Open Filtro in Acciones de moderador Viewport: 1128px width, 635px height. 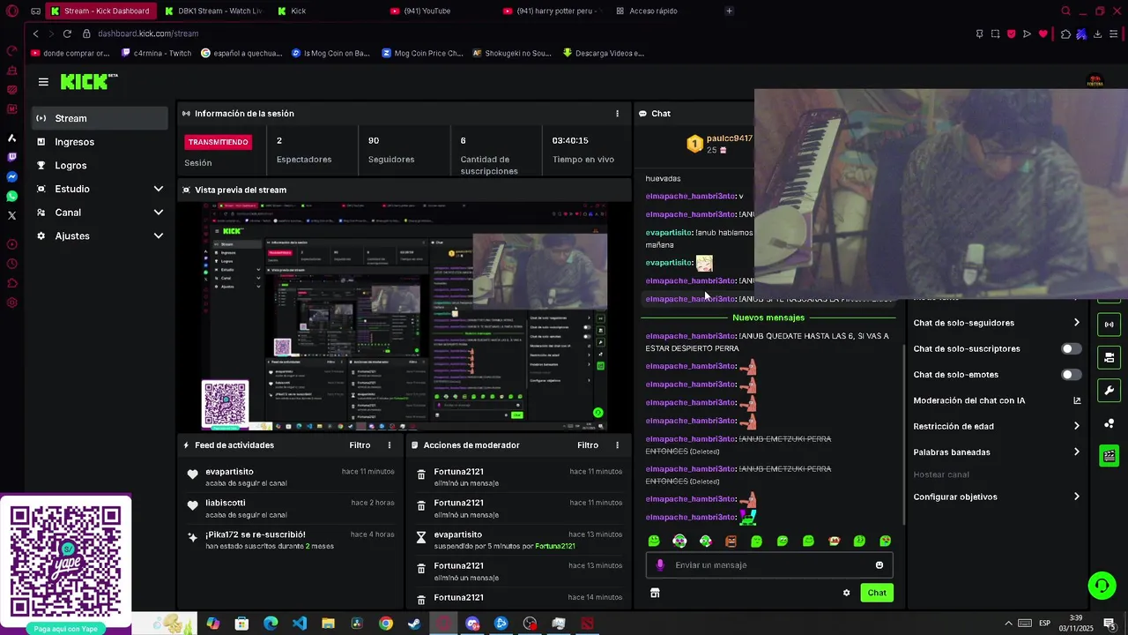(x=588, y=445)
